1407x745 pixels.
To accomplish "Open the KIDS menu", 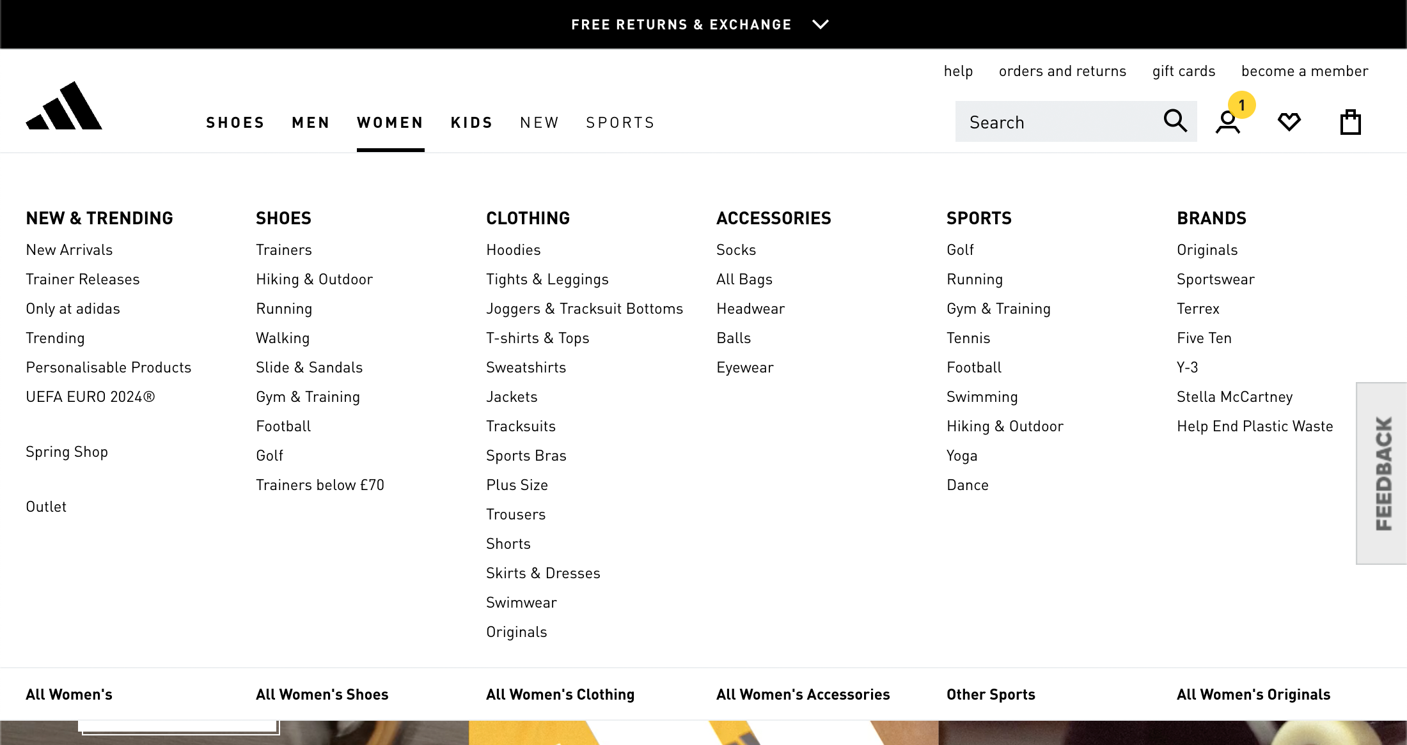I will pyautogui.click(x=471, y=122).
